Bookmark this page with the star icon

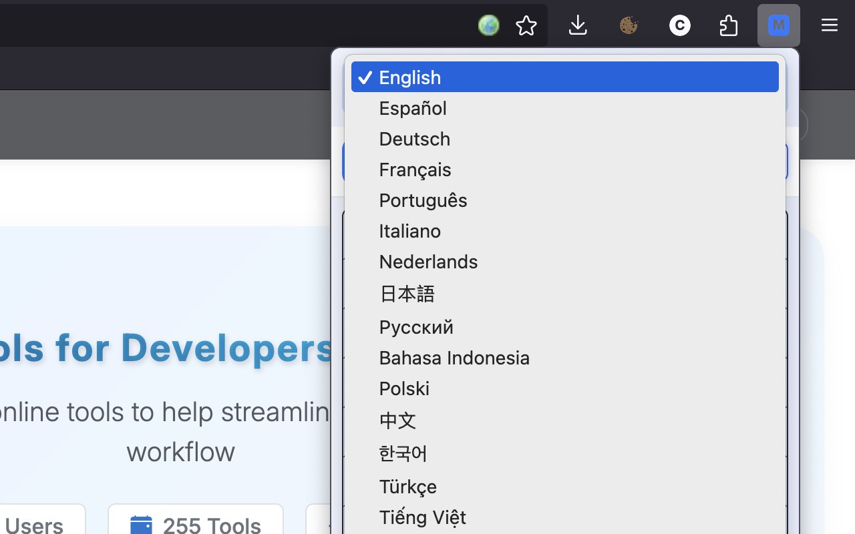[x=526, y=26]
